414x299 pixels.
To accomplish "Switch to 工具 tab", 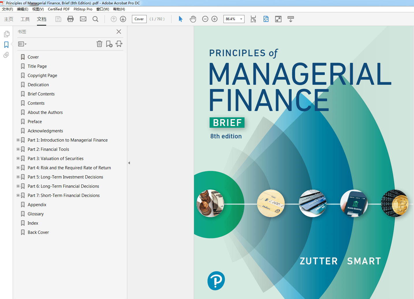I will [x=25, y=19].
